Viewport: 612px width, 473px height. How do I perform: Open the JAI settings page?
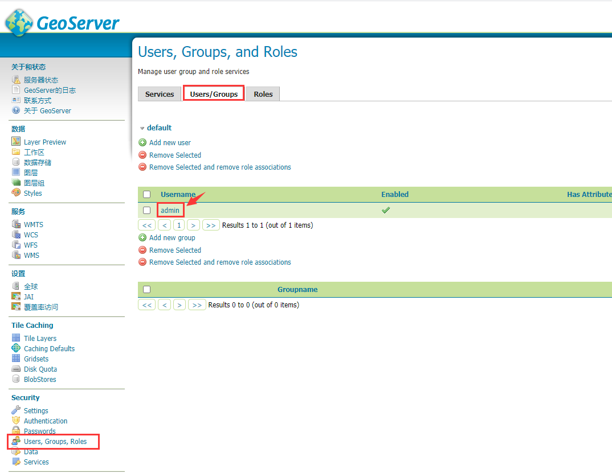click(x=31, y=297)
